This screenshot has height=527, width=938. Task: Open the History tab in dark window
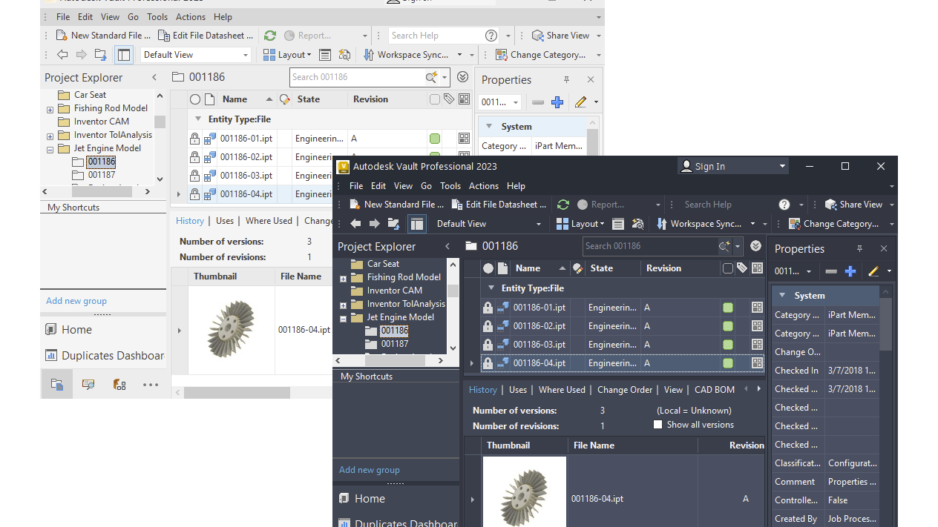[482, 390]
